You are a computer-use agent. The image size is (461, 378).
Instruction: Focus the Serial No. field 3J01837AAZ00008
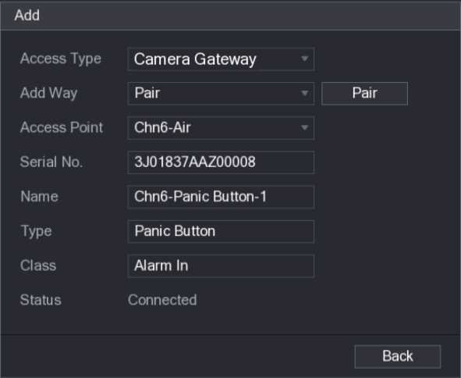click(221, 162)
